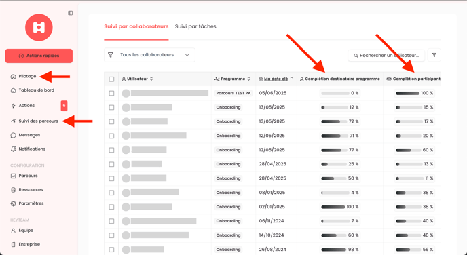467x255 pixels.
Task: Click the Messages speech bubble icon
Action: tap(13, 136)
